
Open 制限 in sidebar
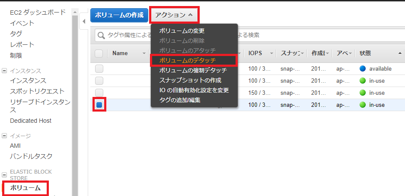click(x=16, y=56)
